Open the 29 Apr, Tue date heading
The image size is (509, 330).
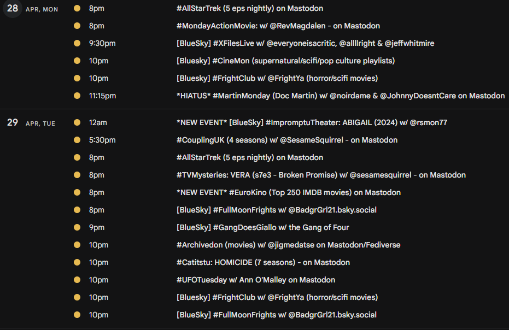[x=31, y=122]
